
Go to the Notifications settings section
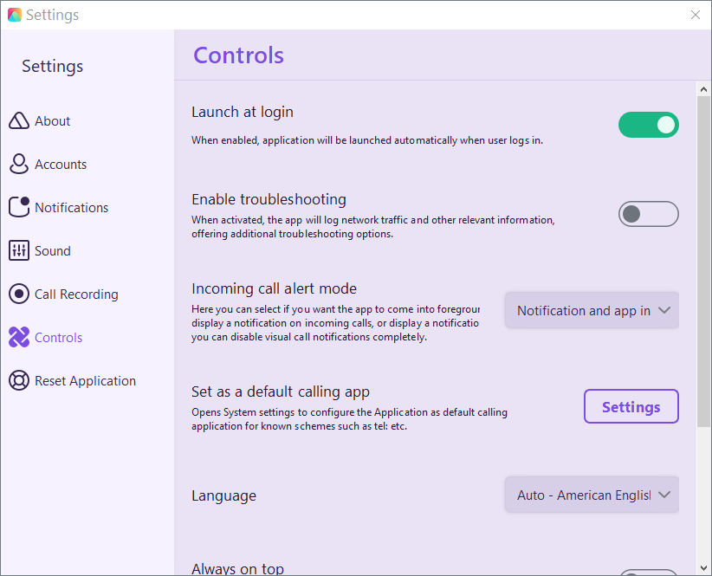click(71, 208)
